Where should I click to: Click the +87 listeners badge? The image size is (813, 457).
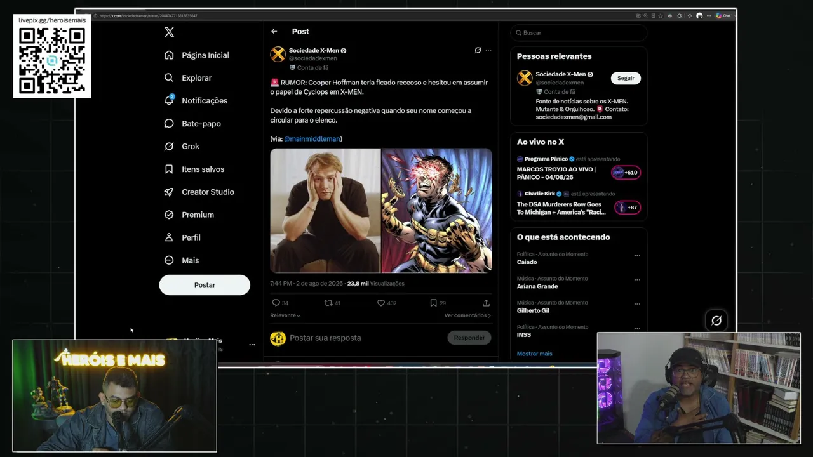pyautogui.click(x=628, y=208)
